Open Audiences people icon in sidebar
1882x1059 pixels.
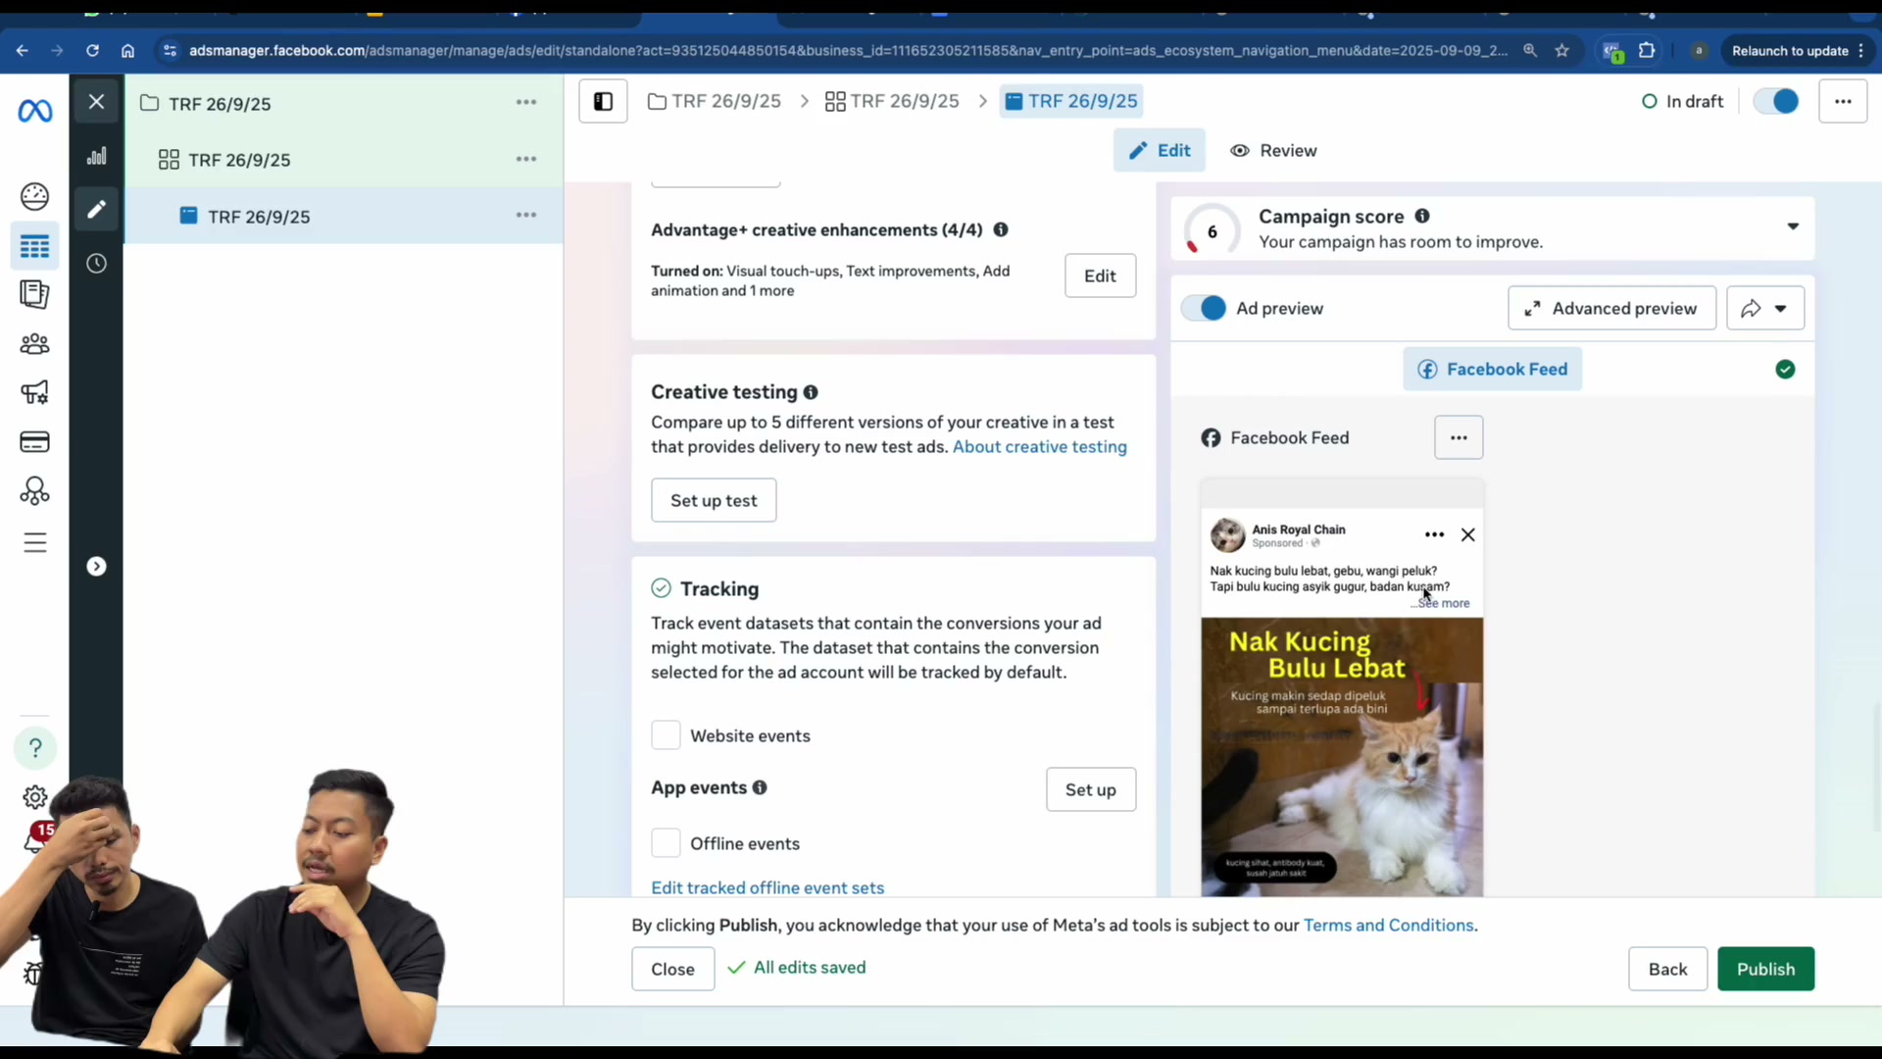coord(35,343)
